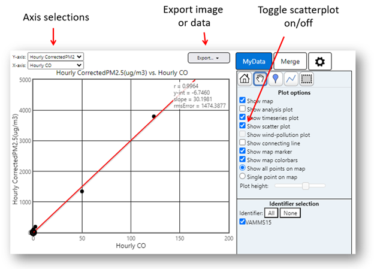Switch to the MyData tab
Screen dimensions: 374x269
254,61
